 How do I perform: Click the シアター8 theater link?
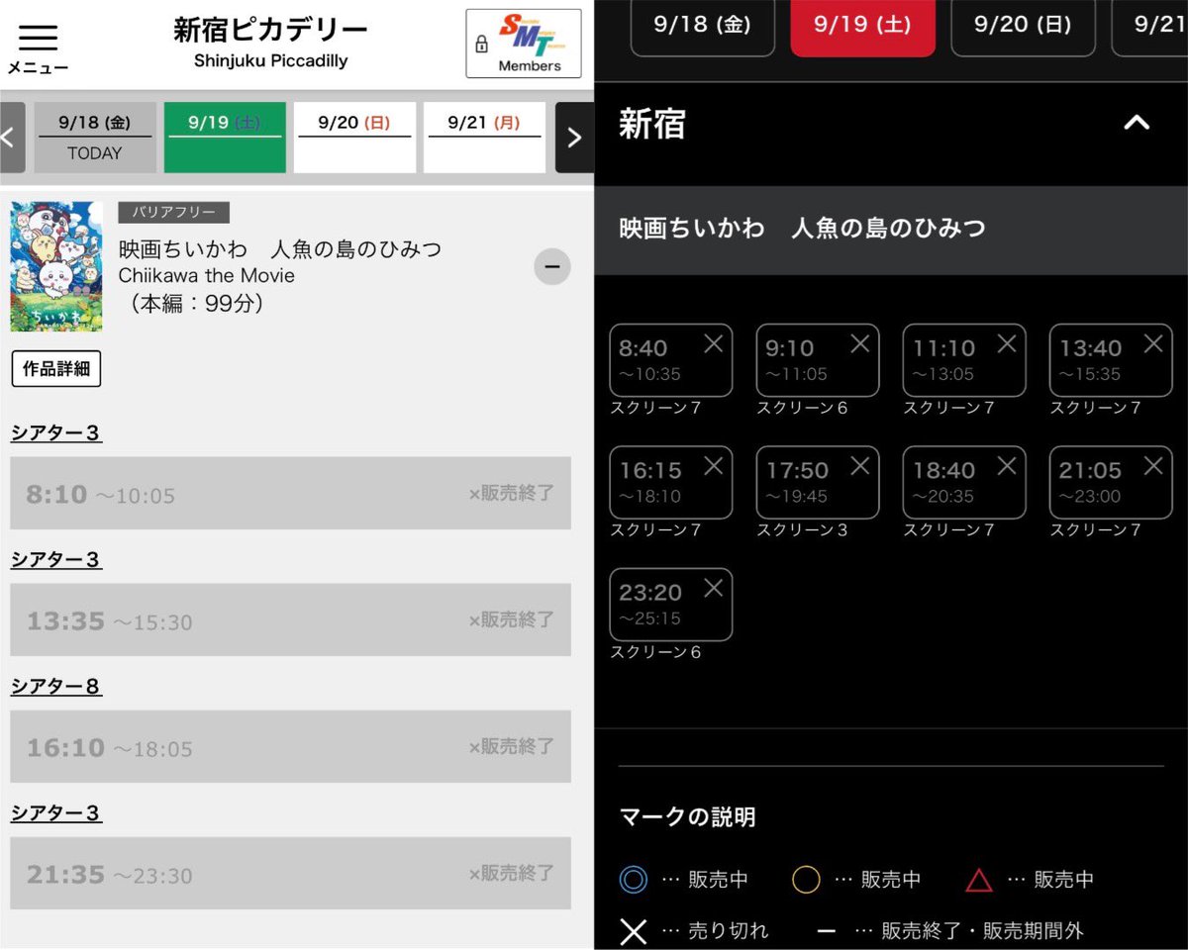pos(56,686)
